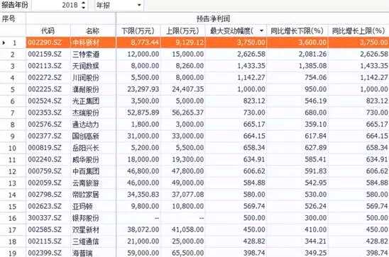Click the stock name 光正集团
The height and width of the screenshot is (257, 389).
[86, 101]
